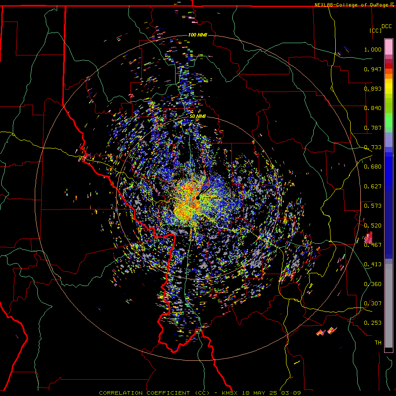The height and width of the screenshot is (396, 396).
Task: Click the 0.360 scale value
Action: (x=373, y=284)
